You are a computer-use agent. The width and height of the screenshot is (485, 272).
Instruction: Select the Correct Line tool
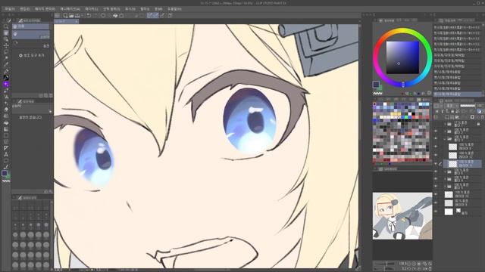point(6,167)
